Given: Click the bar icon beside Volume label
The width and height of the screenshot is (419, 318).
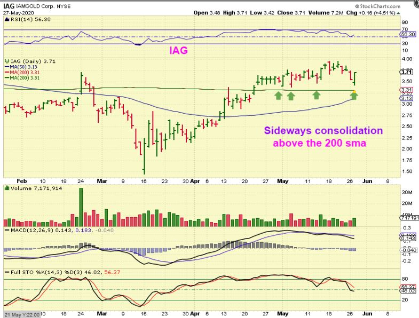Looking at the screenshot, I should pos(7,188).
